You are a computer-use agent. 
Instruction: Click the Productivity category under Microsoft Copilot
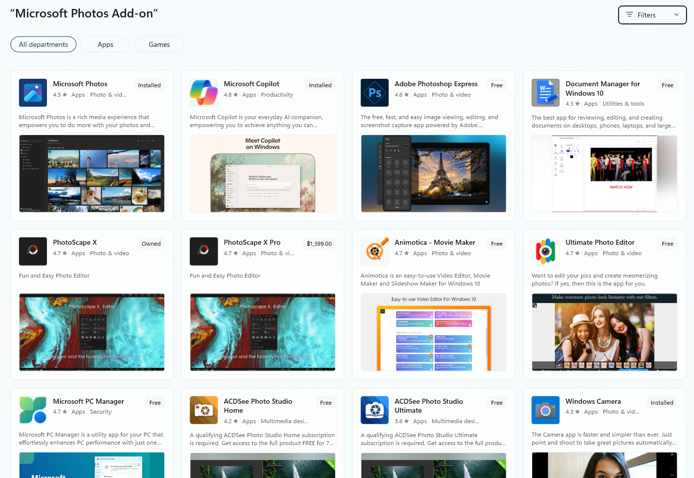point(277,95)
